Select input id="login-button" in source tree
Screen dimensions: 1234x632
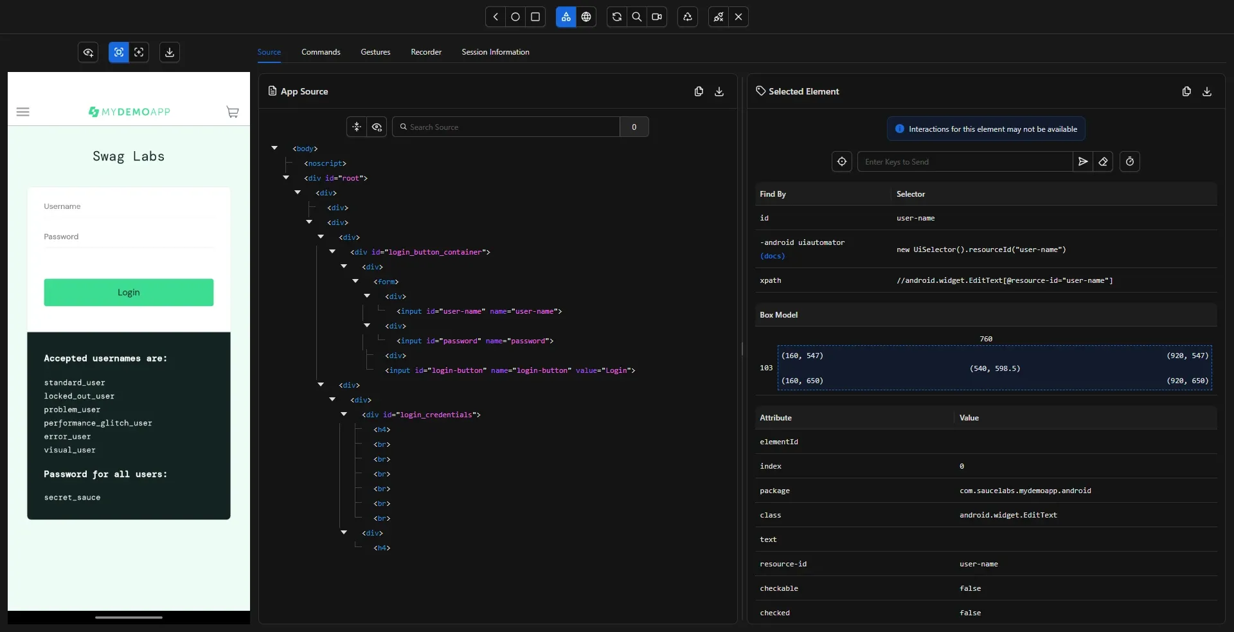(510, 370)
